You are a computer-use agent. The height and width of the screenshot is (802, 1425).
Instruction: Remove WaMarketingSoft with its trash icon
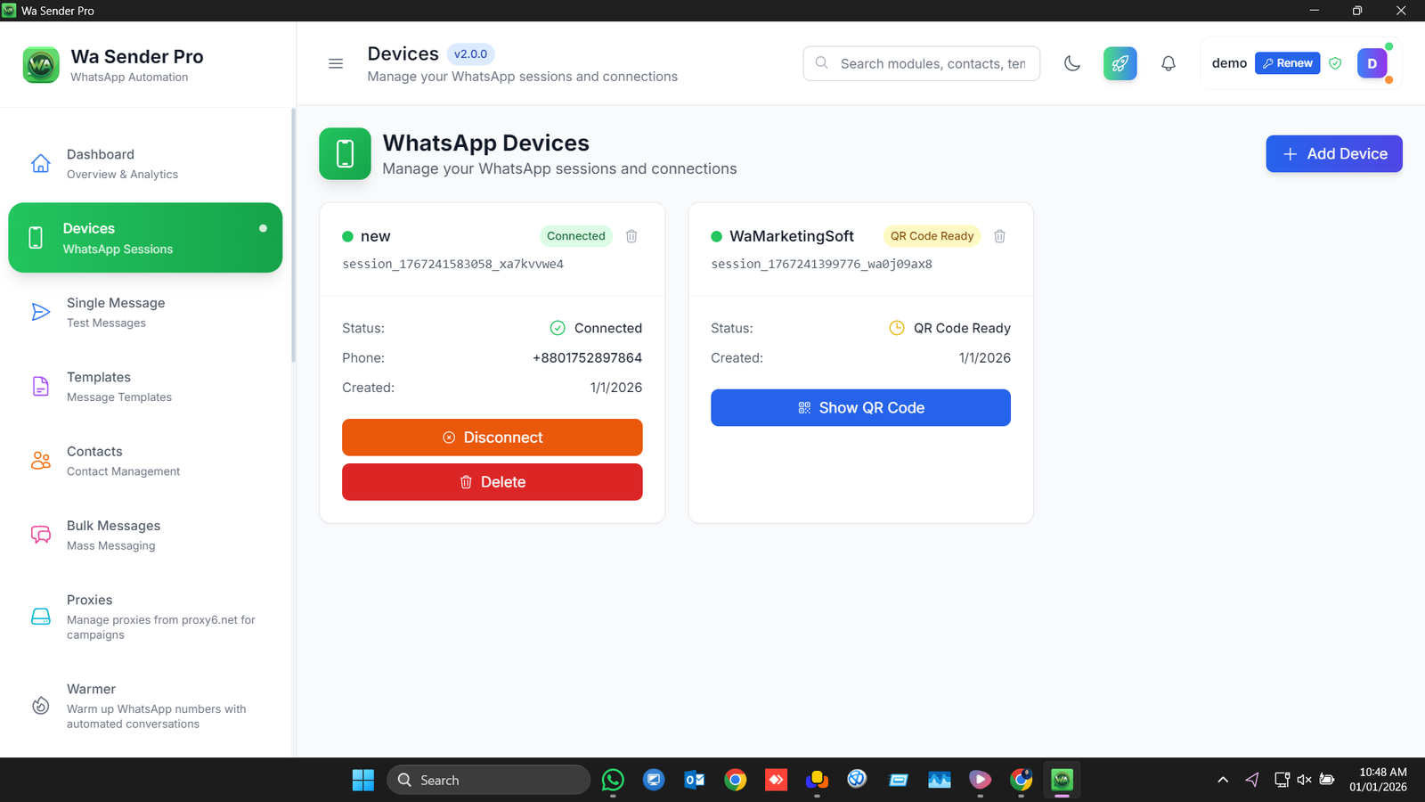(999, 236)
